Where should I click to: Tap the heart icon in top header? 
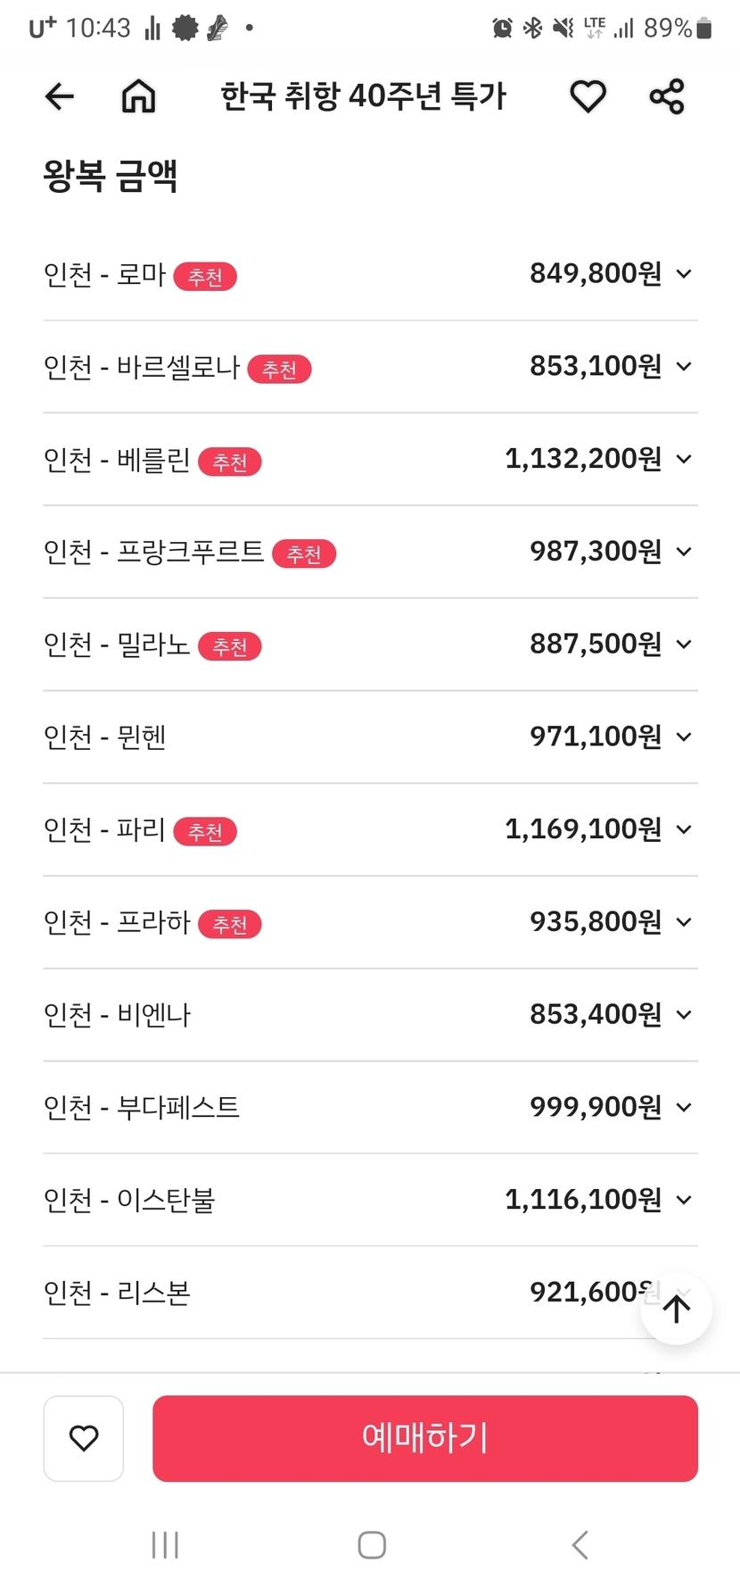point(588,96)
